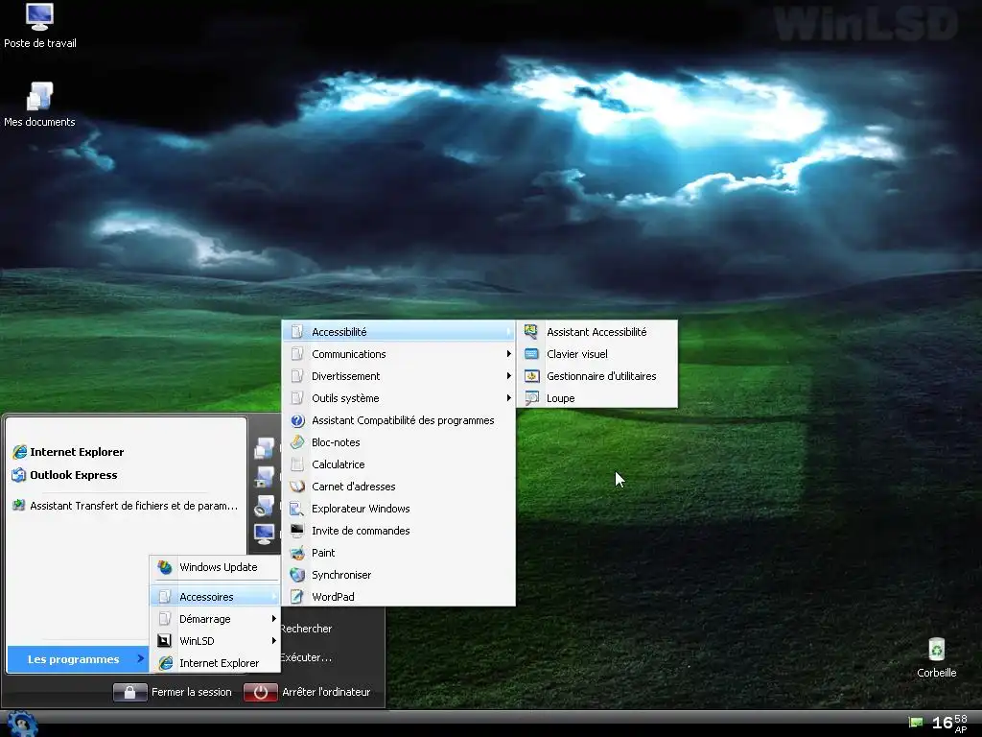Viewport: 982px width, 737px height.
Task: Click the Les programmes button
Action: click(x=78, y=658)
